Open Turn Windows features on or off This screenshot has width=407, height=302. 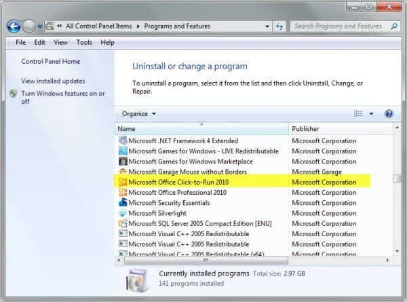point(63,97)
